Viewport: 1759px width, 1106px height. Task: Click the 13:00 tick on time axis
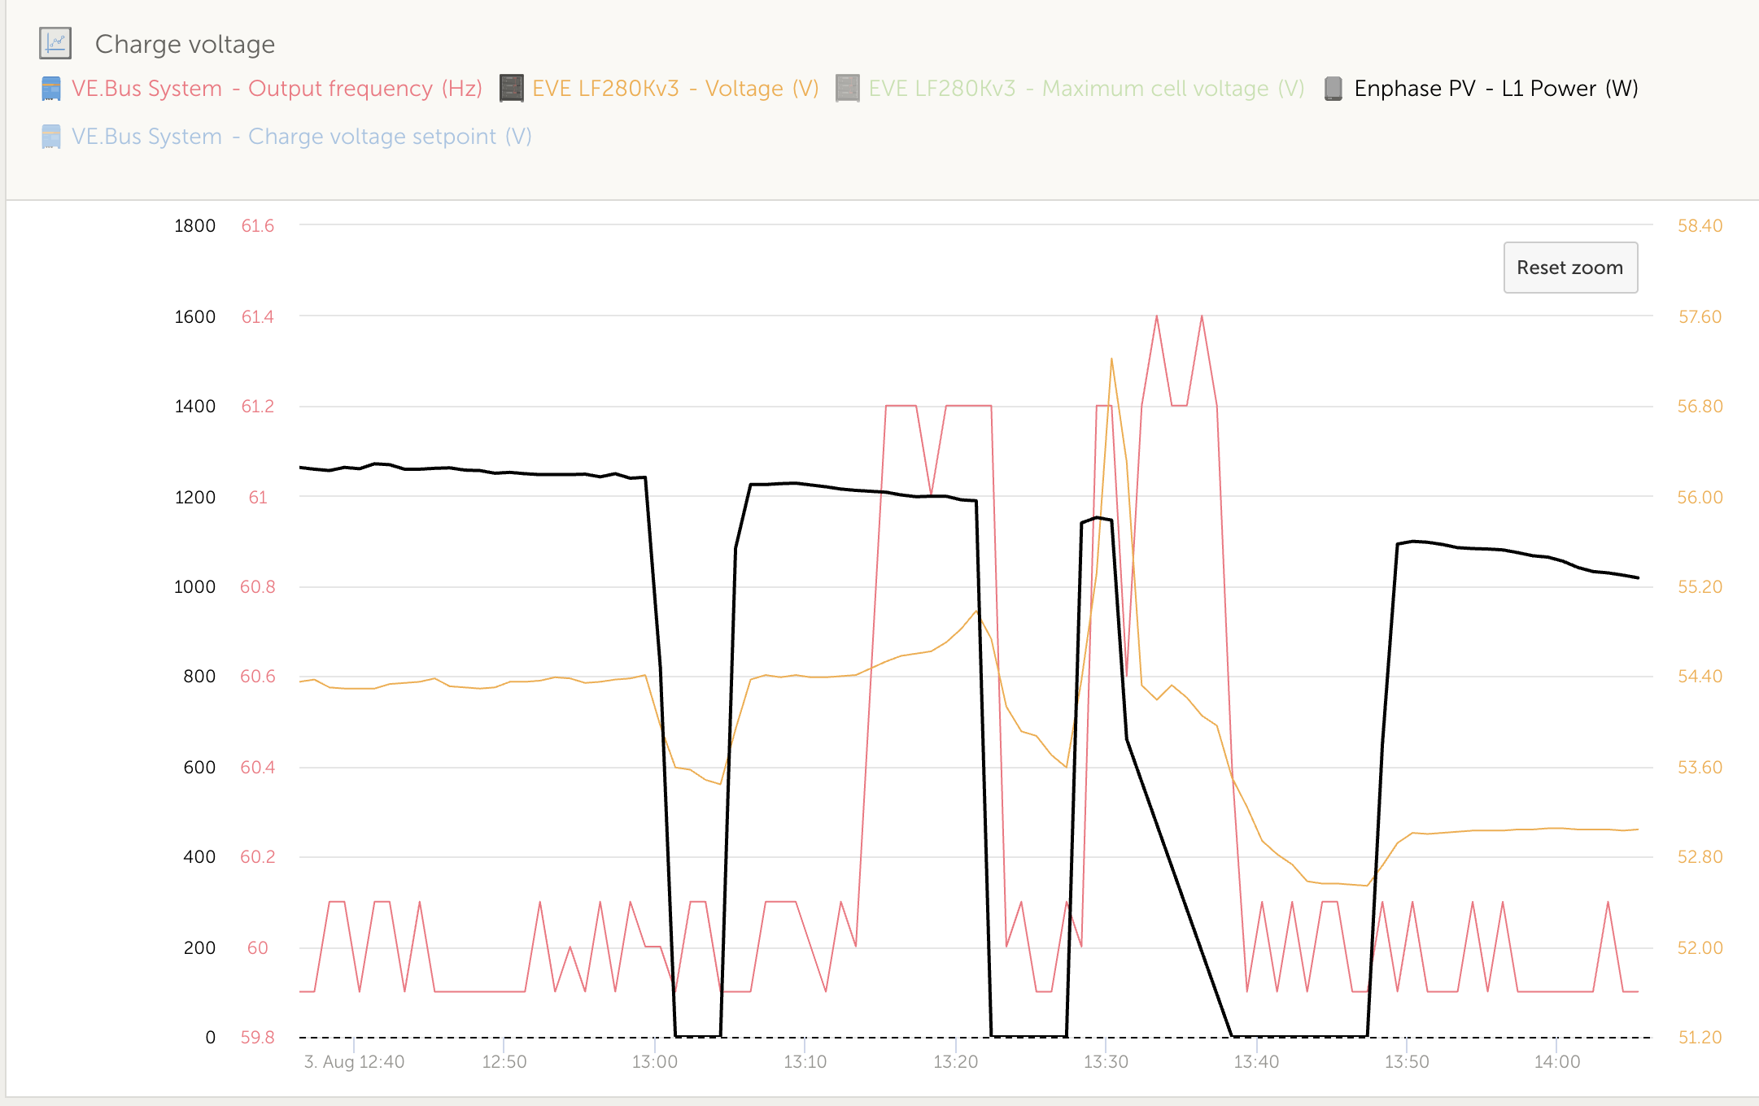pyautogui.click(x=654, y=1061)
